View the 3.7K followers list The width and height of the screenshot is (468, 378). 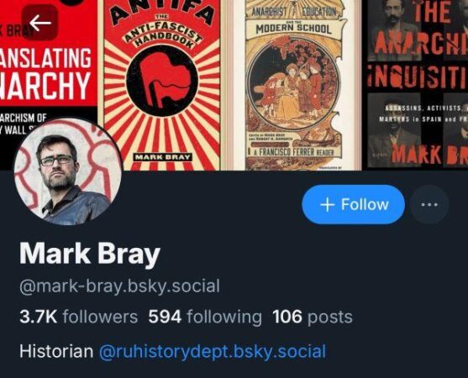(78, 317)
